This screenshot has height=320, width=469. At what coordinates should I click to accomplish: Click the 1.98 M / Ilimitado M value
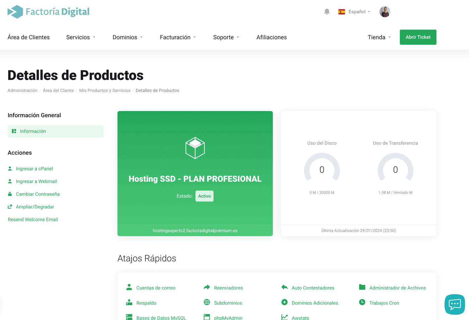(x=395, y=192)
